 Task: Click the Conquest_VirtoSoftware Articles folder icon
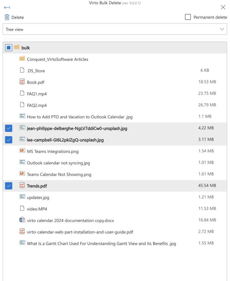(x=22, y=59)
